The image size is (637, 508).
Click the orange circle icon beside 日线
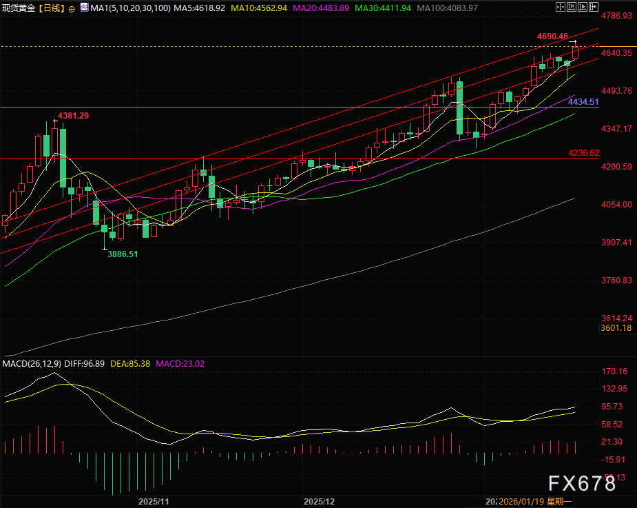(72, 7)
